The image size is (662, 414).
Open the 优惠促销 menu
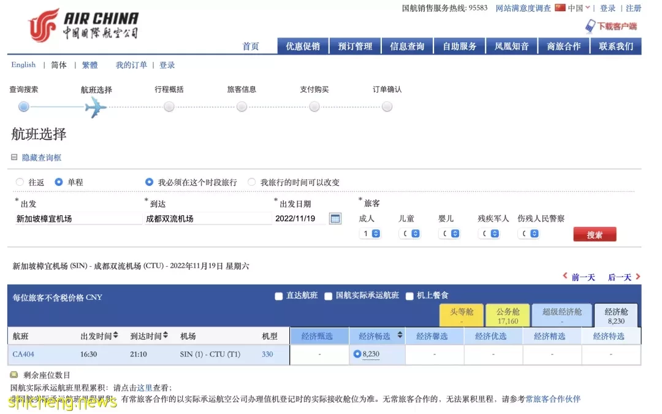[303, 46]
